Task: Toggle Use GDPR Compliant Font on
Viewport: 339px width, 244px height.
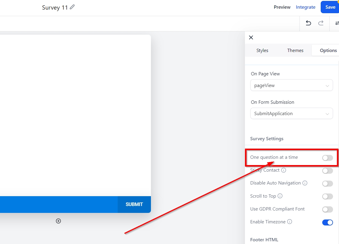Action: coord(327,209)
